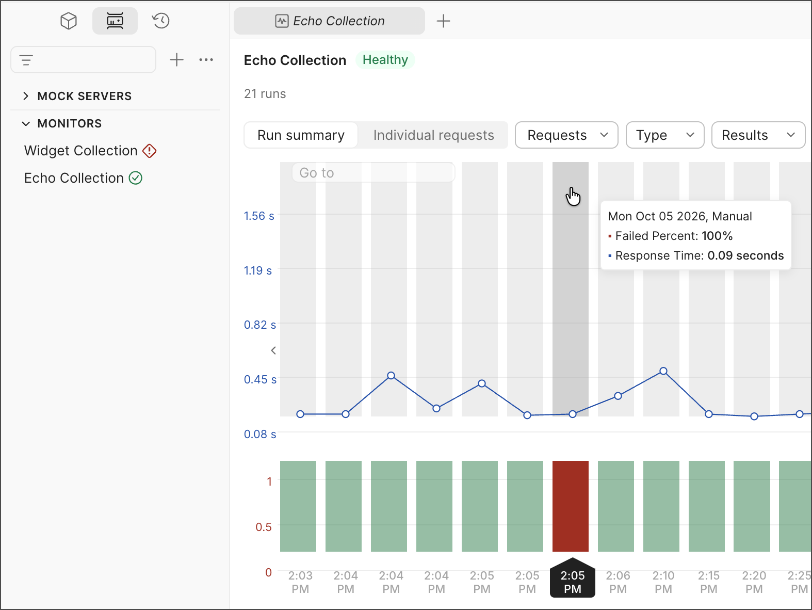Click the 21 runs text

pos(265,94)
